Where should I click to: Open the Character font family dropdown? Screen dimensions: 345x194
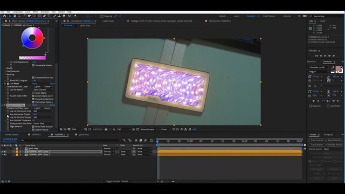(x=319, y=67)
